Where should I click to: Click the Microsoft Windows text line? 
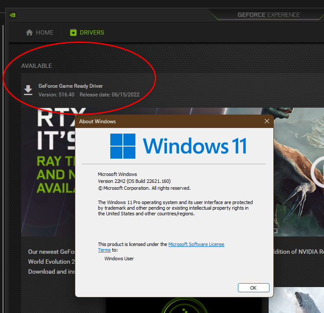pos(117,174)
